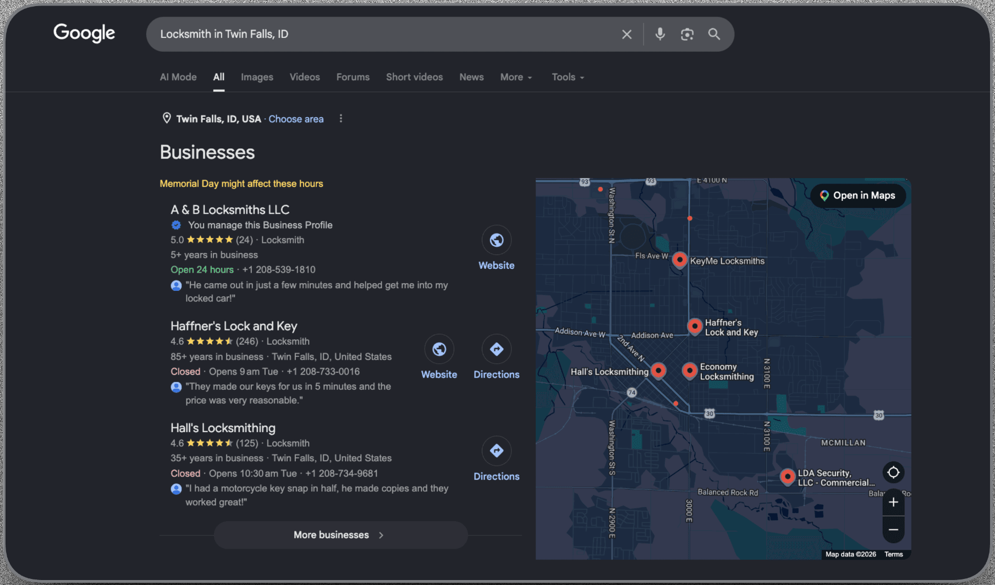The width and height of the screenshot is (995, 585).
Task: Click the Website label for Haffner's Lock and Key
Action: pyautogui.click(x=439, y=374)
